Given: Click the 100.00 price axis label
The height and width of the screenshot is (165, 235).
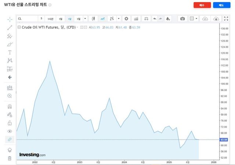Looking at the screenshot, I should [224, 84].
